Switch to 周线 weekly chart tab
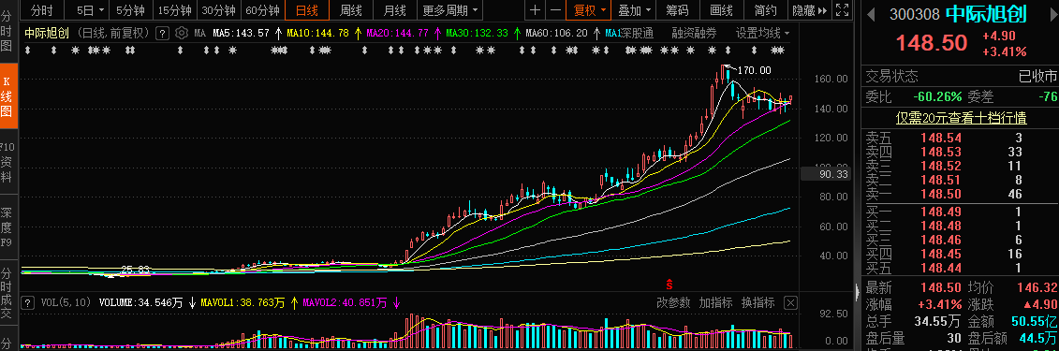This screenshot has height=351, width=1059. [x=351, y=10]
